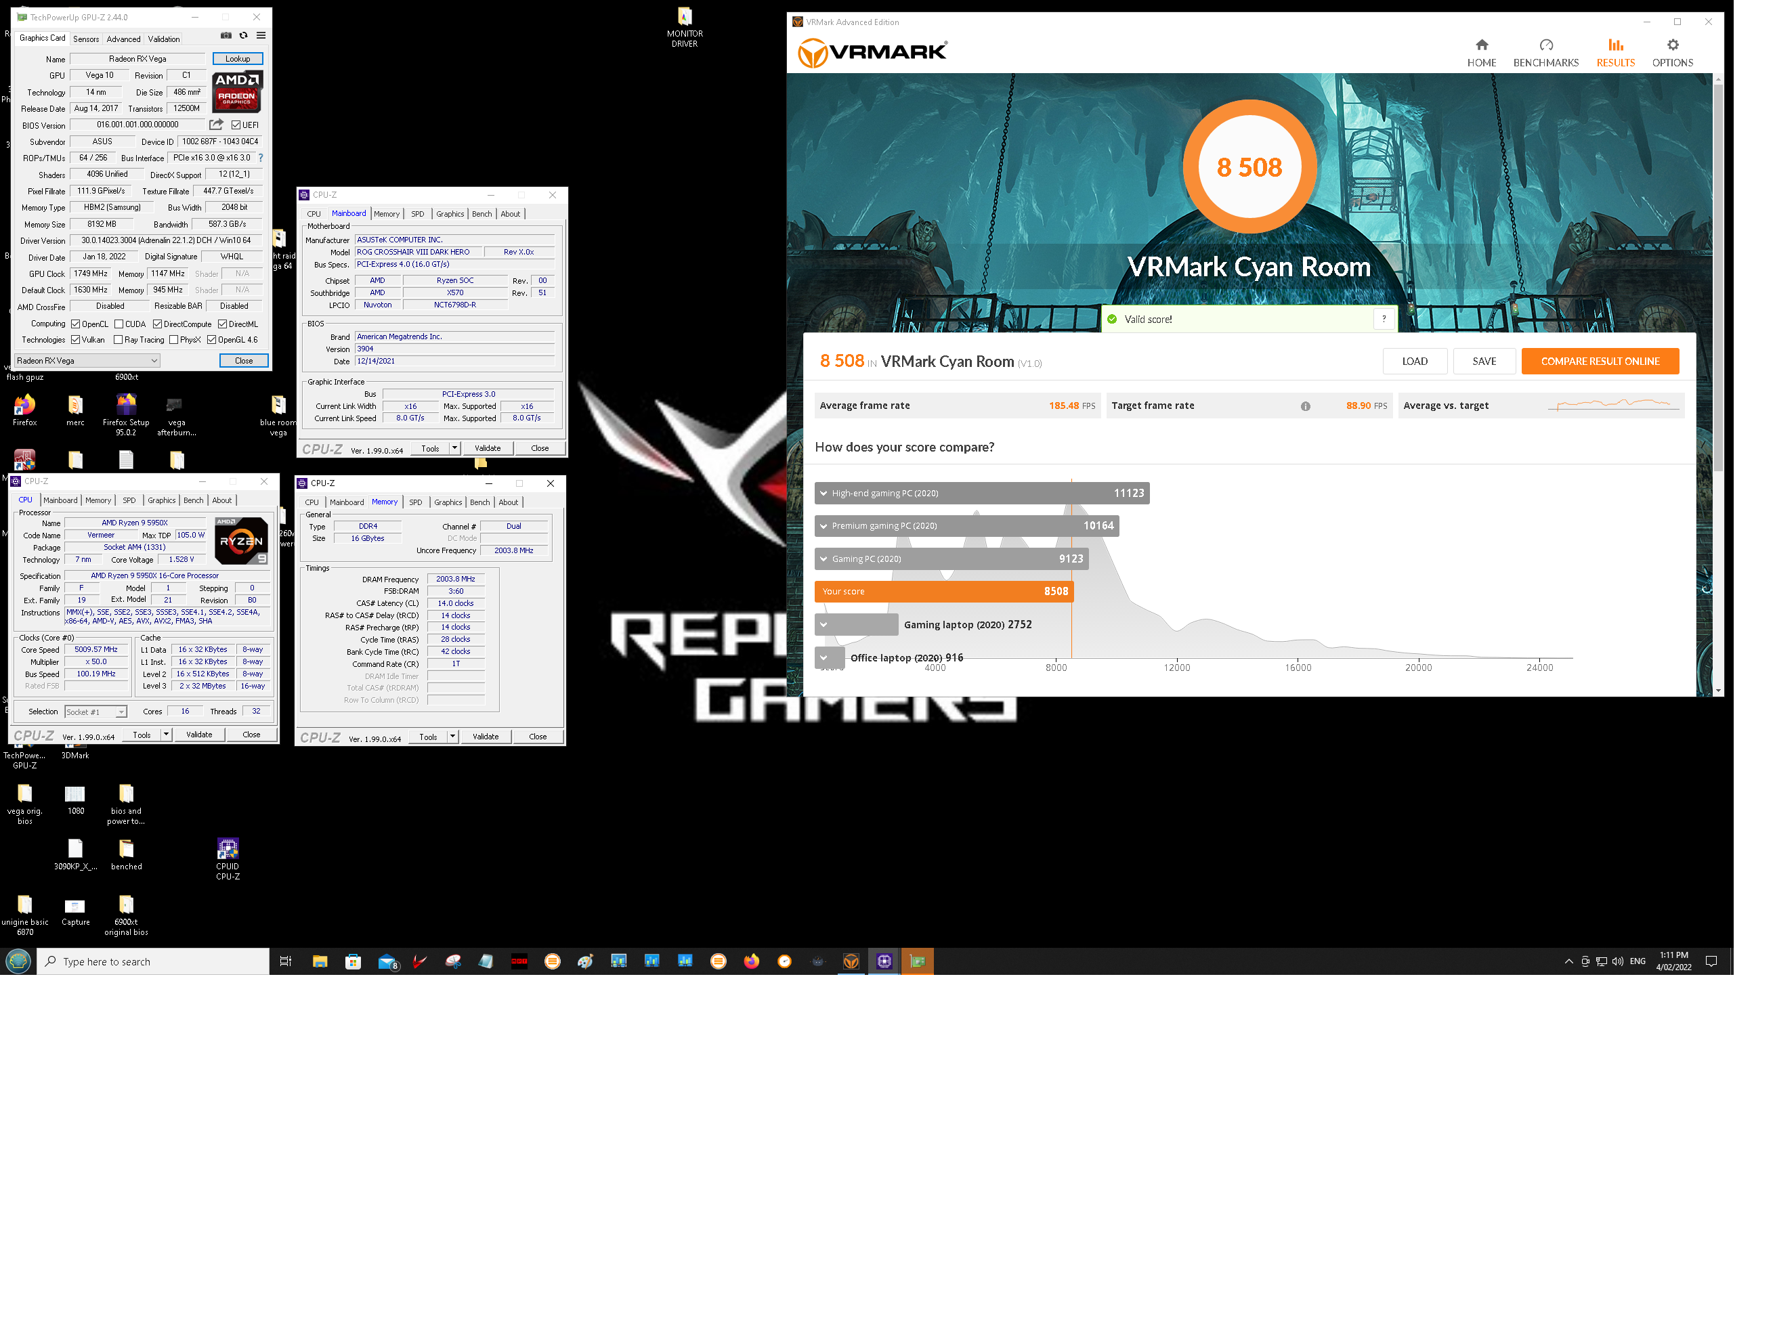
Task: Open Radeon RX Vega GPU selector dropdown
Action: pos(87,360)
